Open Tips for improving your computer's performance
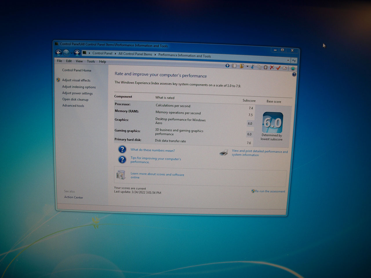Screen dimensions: 371x278 [156, 160]
